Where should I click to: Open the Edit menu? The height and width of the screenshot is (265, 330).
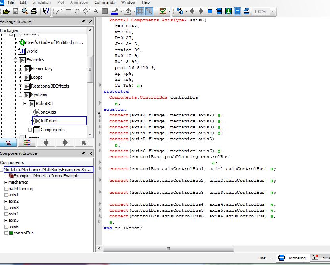pos(23,2)
